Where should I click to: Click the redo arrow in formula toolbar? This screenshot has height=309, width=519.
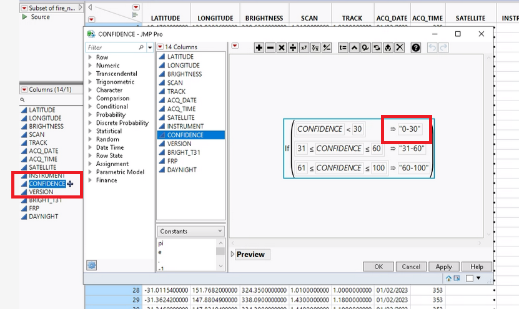pos(443,47)
